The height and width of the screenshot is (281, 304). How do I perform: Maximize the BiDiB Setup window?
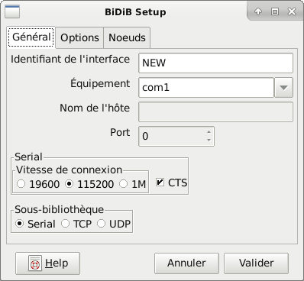click(x=275, y=11)
